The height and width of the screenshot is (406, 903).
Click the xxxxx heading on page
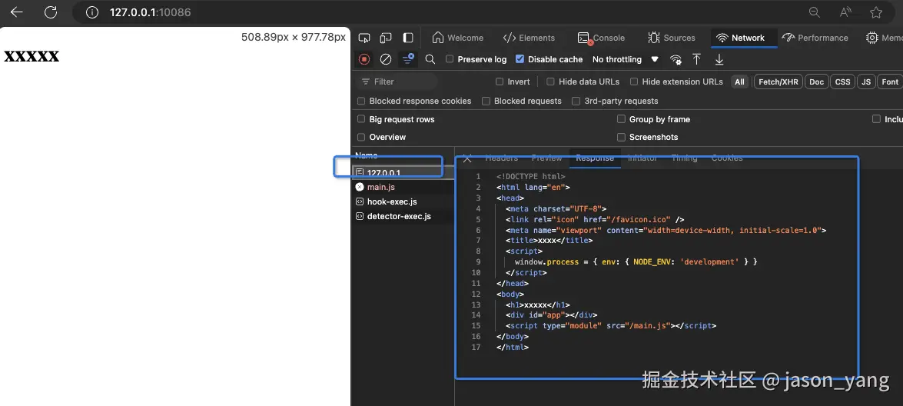[32, 56]
